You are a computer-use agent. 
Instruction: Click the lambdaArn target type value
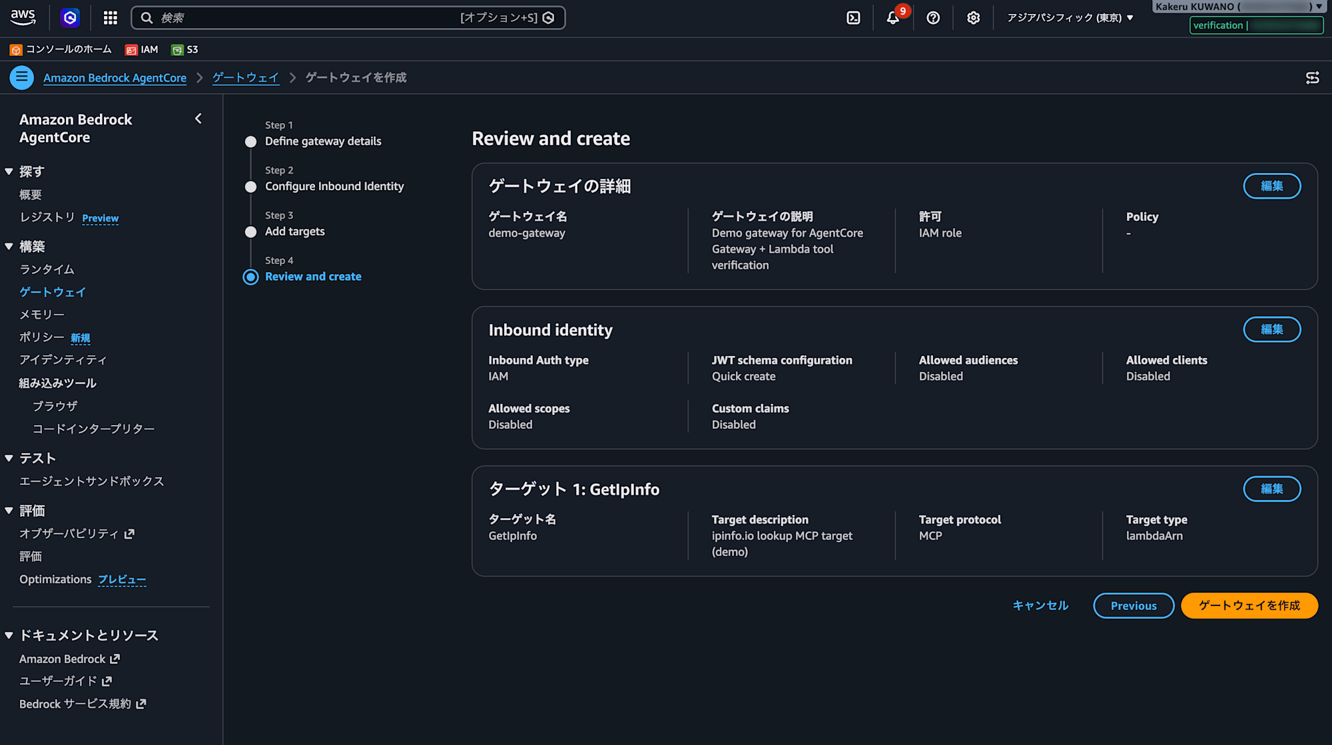[x=1154, y=535]
